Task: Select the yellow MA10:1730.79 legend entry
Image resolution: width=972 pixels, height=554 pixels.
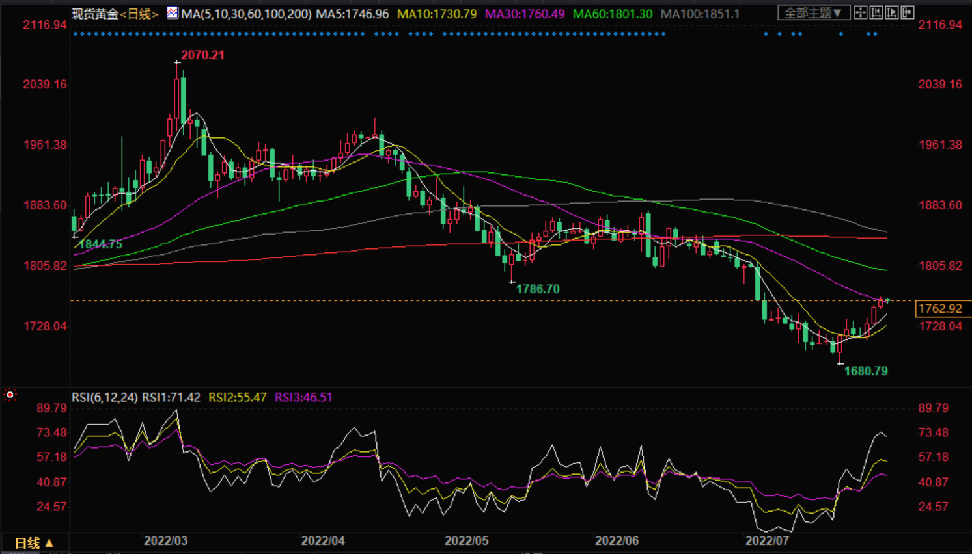Action: point(437,14)
